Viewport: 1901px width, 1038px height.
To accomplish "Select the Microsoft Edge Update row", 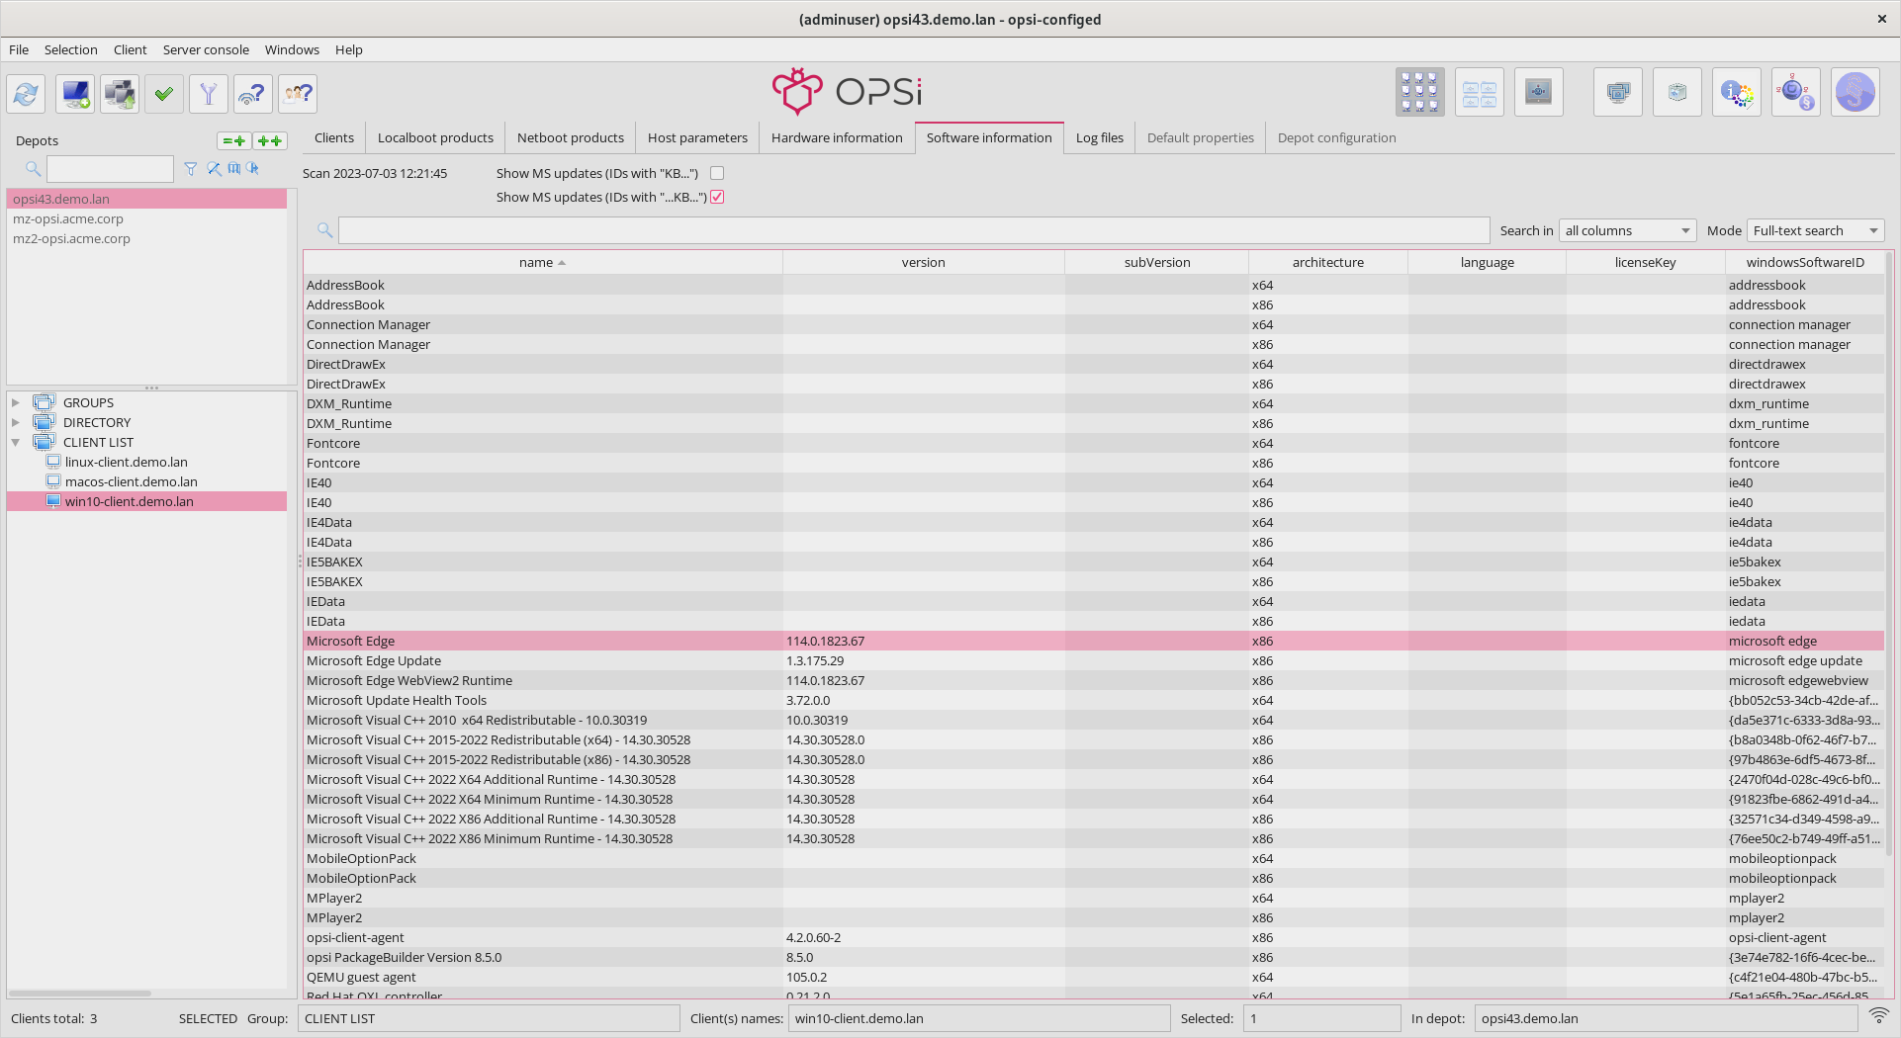I will (x=1094, y=660).
